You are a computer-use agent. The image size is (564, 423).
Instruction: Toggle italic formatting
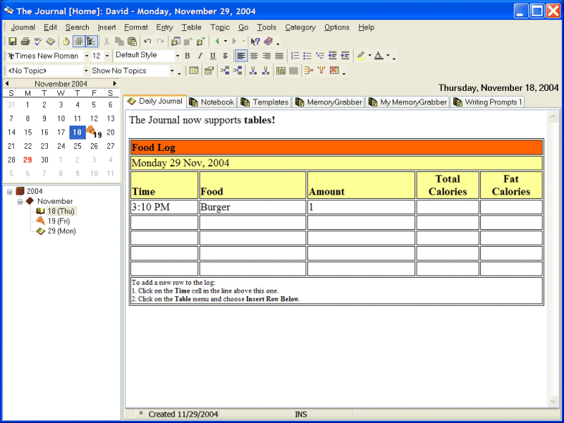tap(200, 56)
